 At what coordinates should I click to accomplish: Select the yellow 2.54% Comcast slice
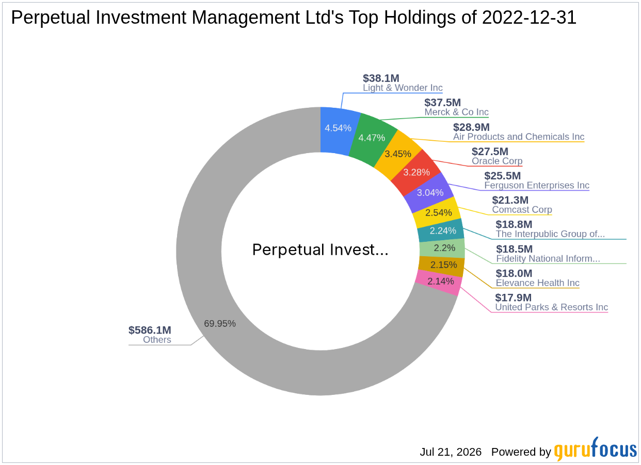(x=439, y=212)
